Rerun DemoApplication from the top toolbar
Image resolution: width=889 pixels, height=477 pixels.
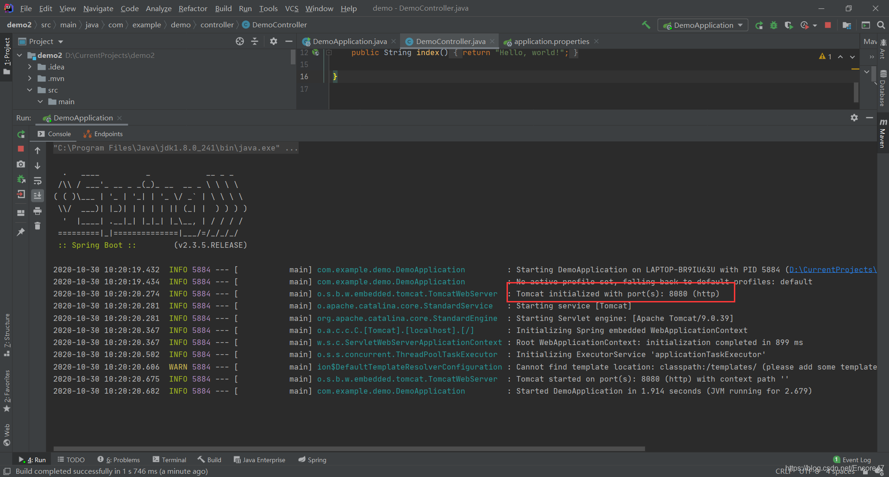click(759, 25)
